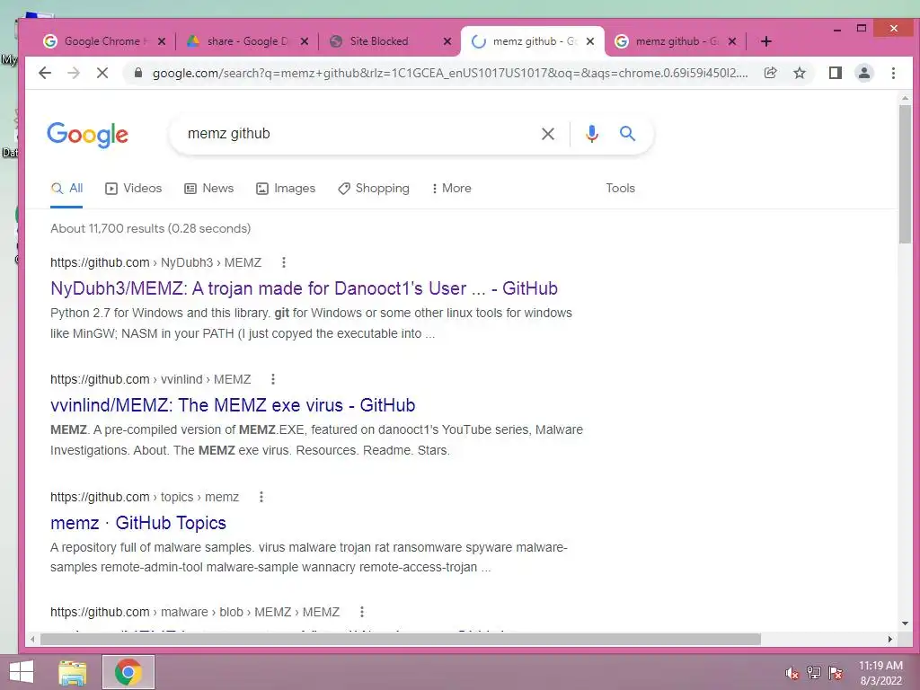Open the side panel icon
The height and width of the screenshot is (690, 920).
click(x=835, y=73)
